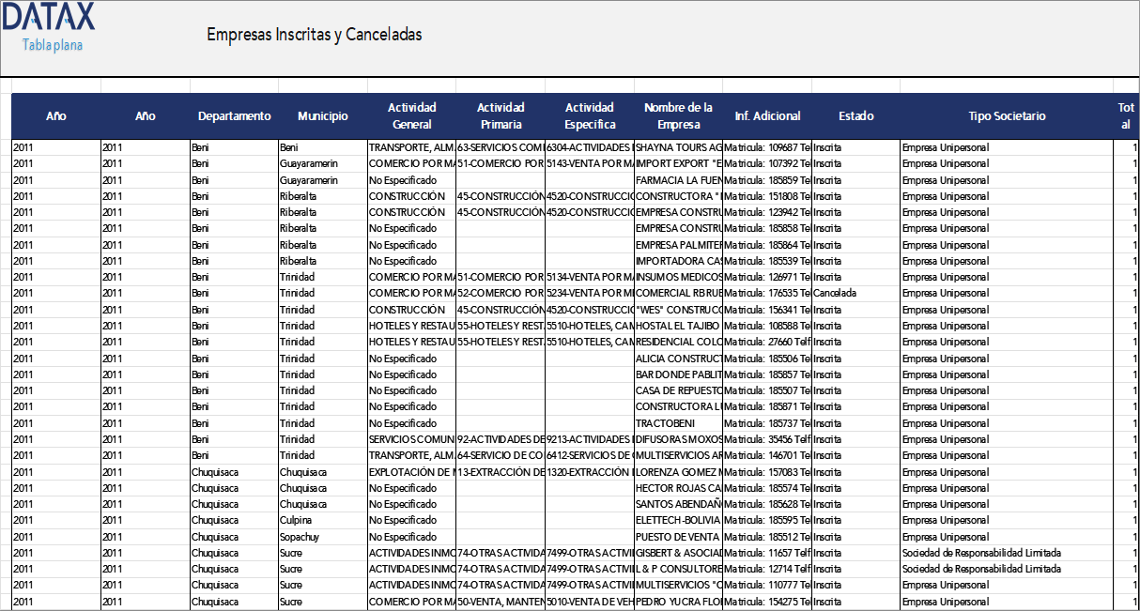The image size is (1140, 611).
Task: Open the Tabla plana link
Action: [x=53, y=45]
